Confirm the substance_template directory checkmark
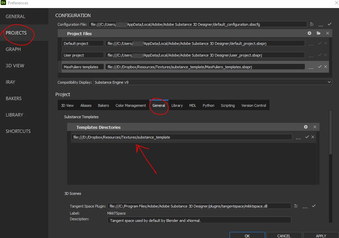This screenshot has width=339, height=238. click(307, 137)
